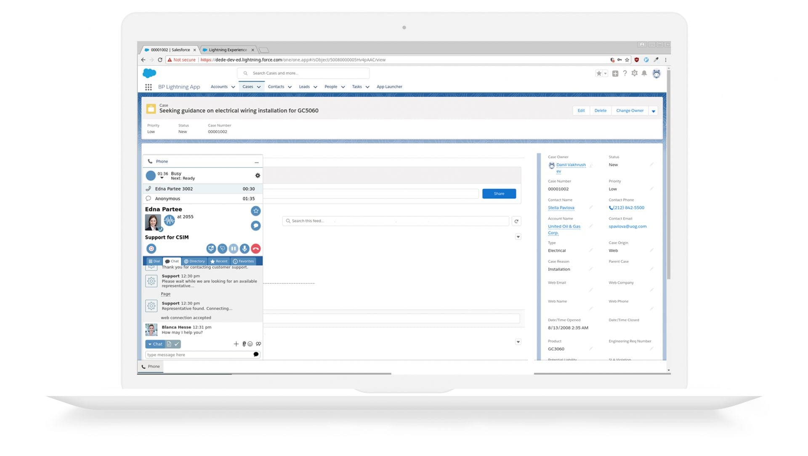Add participant with plus icon in chat
This screenshot has height=456, width=808.
click(x=236, y=344)
